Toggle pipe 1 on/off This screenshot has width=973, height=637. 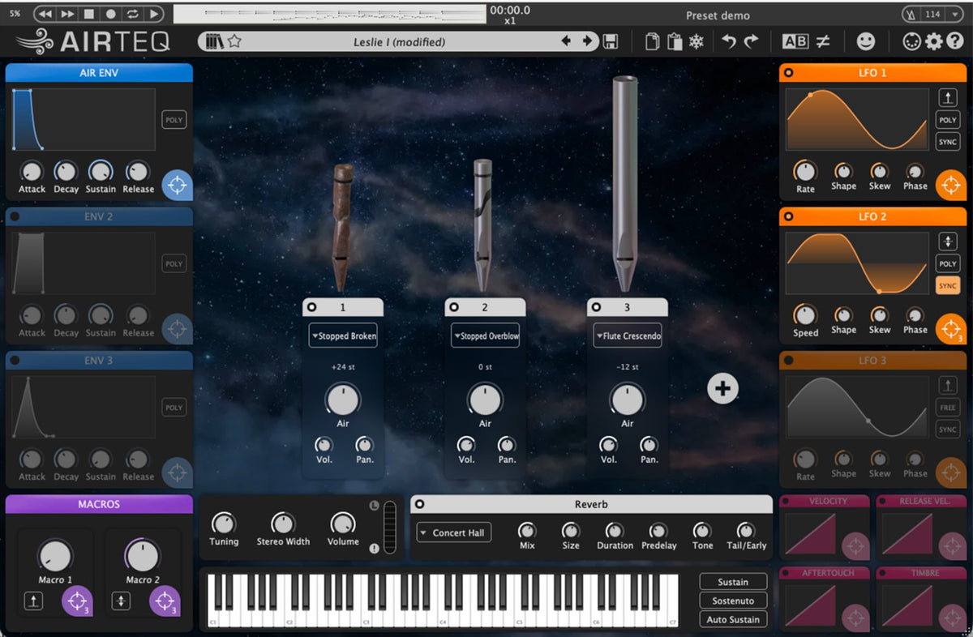312,307
